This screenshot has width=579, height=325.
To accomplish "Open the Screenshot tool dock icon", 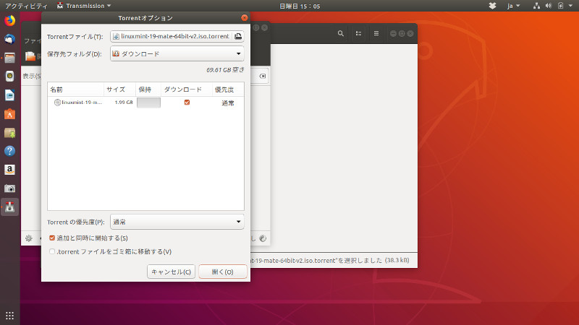I will coord(10,188).
